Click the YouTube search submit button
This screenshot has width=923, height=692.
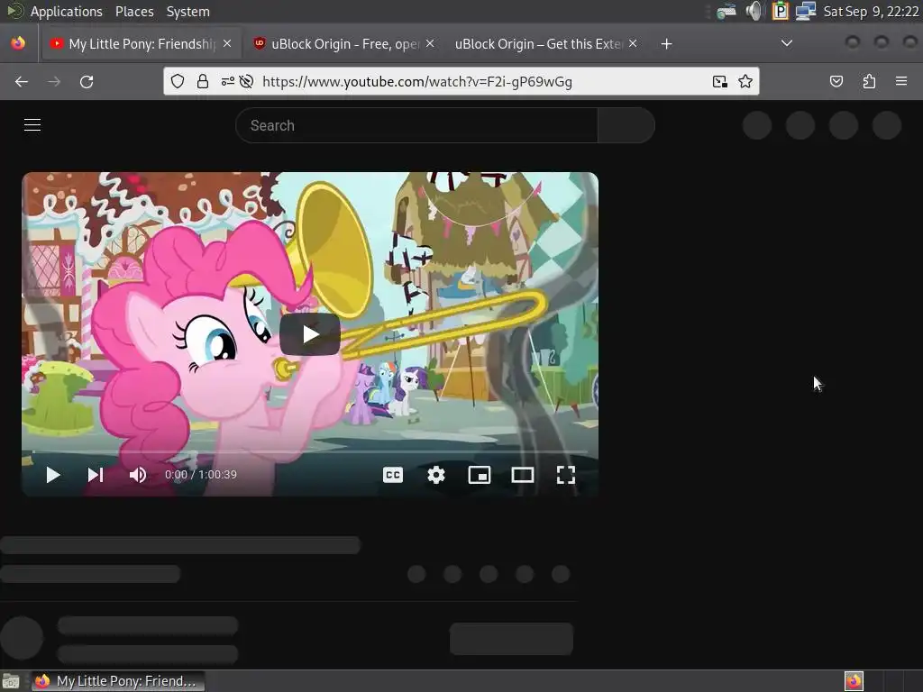626,125
